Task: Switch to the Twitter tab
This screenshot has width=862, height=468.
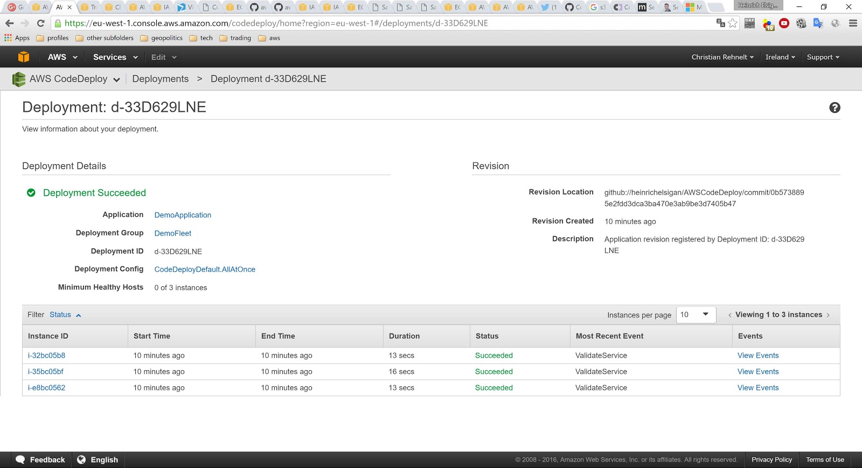Action: [x=548, y=7]
